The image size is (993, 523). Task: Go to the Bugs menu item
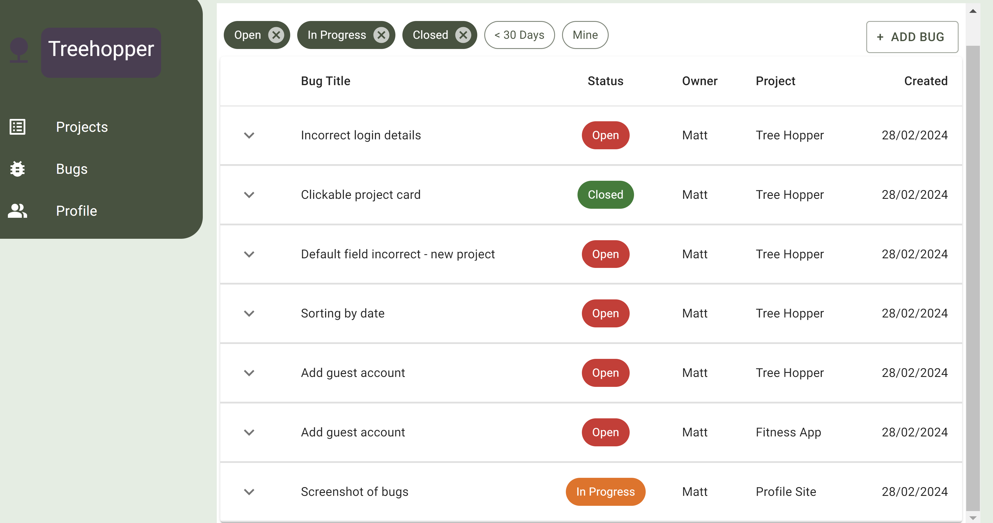click(x=72, y=169)
